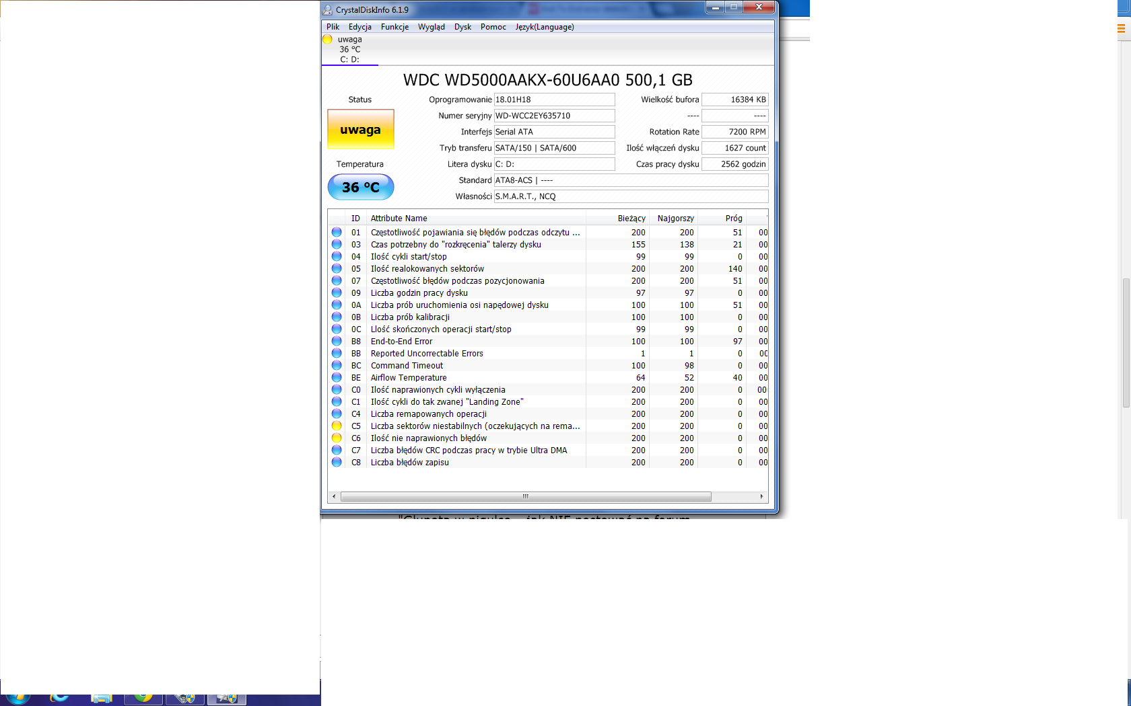Click the ID column header
Screen dimensions: 1131x706
pyautogui.click(x=355, y=218)
